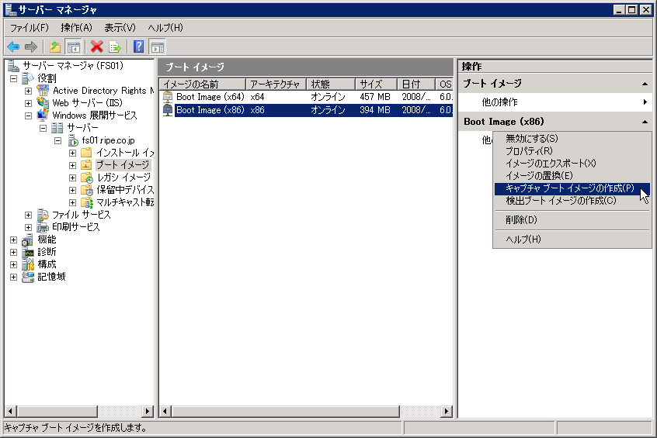Screen dimensions: 657x438
Task: Select the サーバー tree item
Action: [82, 128]
